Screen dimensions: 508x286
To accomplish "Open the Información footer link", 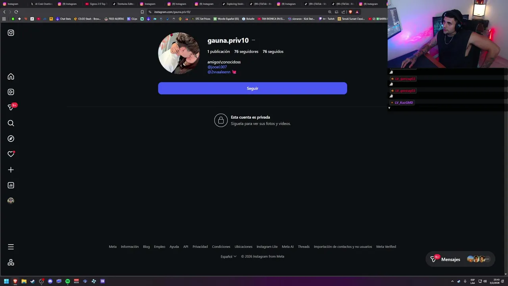I will [x=130, y=247].
